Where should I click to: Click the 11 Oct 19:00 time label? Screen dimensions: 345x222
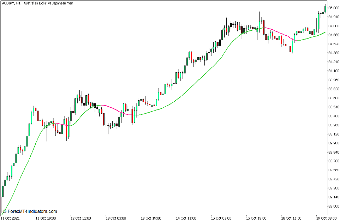click(x=45, y=218)
